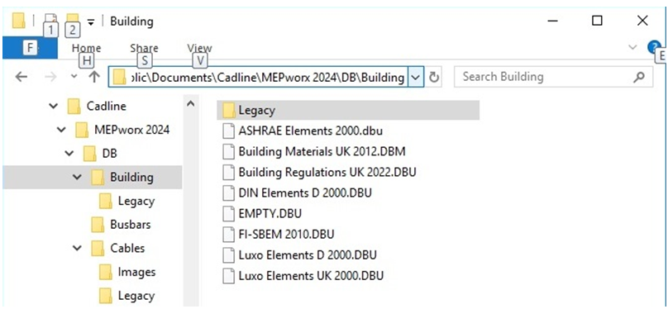Refresh the Building folder view

tap(433, 77)
